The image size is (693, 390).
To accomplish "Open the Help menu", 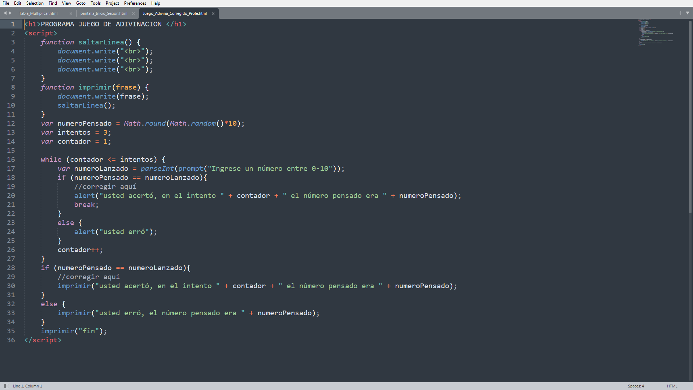I will (x=156, y=3).
